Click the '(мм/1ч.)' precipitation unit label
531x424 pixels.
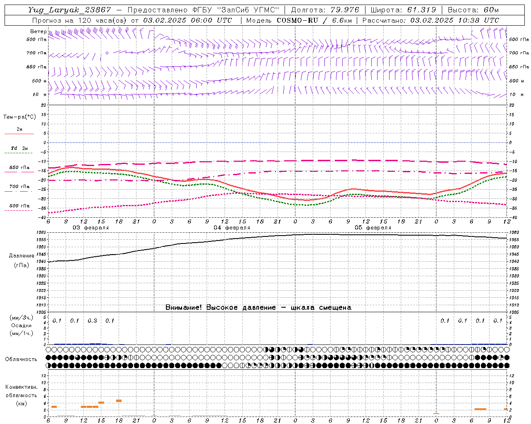coord(22,333)
